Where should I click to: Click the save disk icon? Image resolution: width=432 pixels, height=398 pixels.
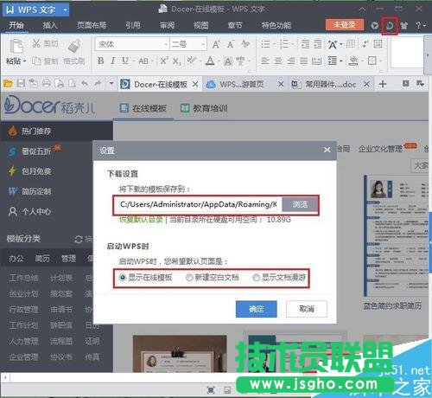tap(21, 84)
